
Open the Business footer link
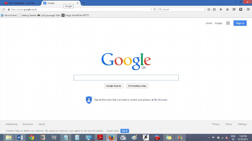28,124
